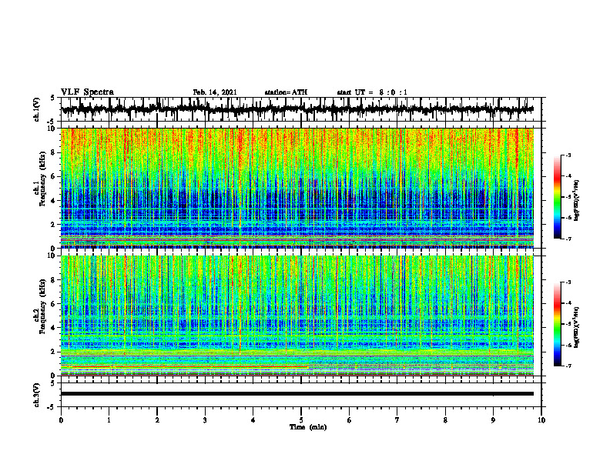Screen dimensions: 610x471
Task: Click the log(PSD) label beside ch.1 color bar
Action: click(x=577, y=201)
